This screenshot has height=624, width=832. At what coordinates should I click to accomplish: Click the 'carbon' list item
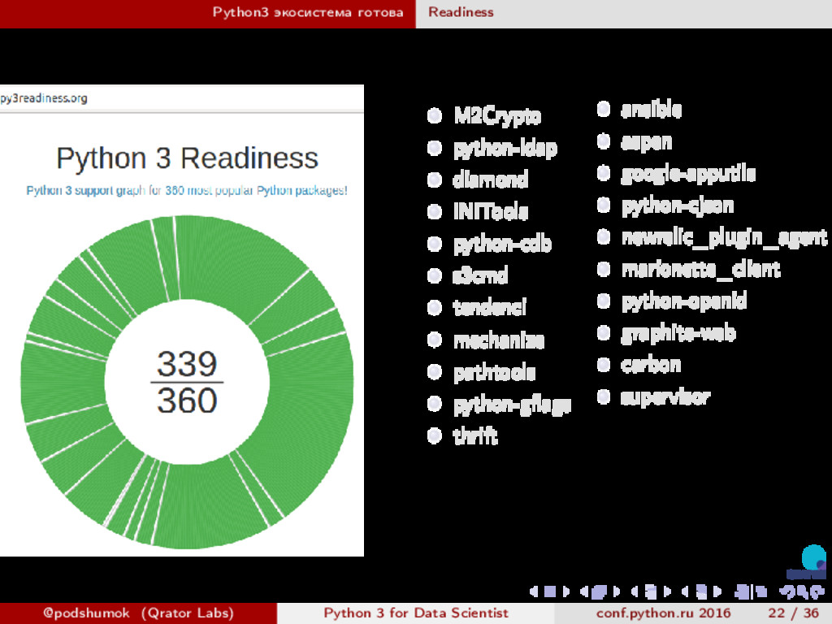(x=651, y=365)
